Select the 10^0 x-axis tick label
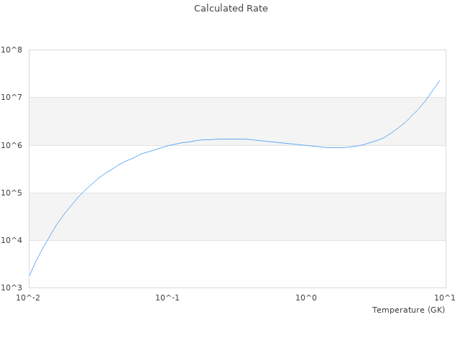This screenshot has width=460, height=345. (307, 298)
